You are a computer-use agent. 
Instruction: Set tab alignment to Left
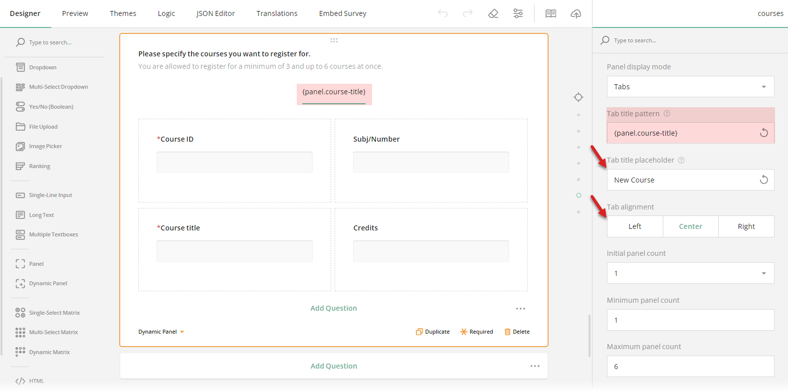635,226
